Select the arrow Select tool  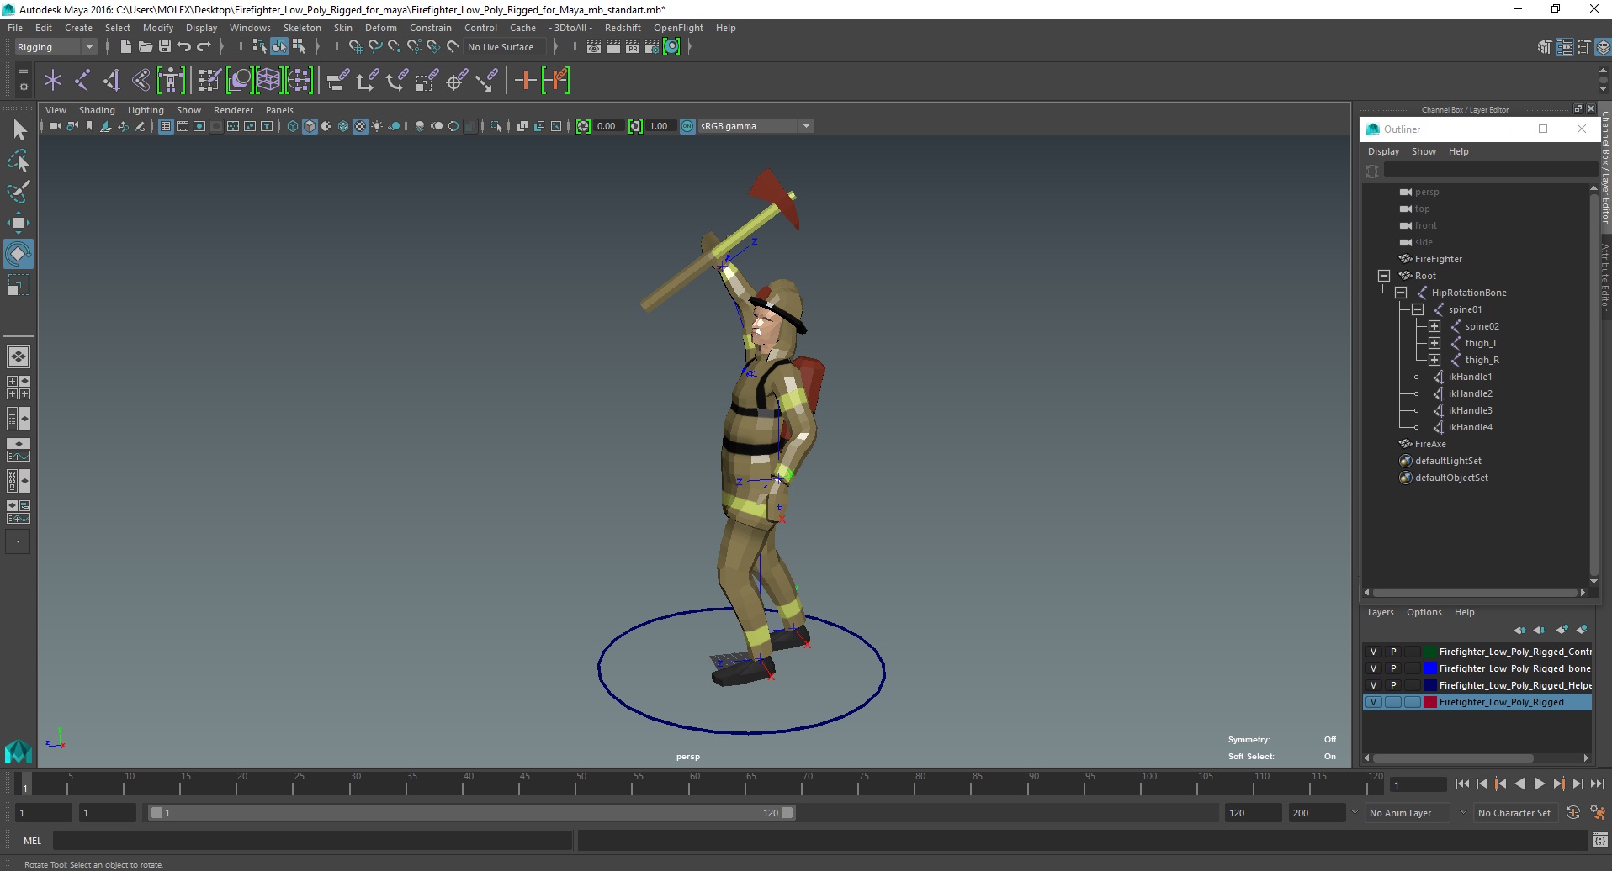19,129
